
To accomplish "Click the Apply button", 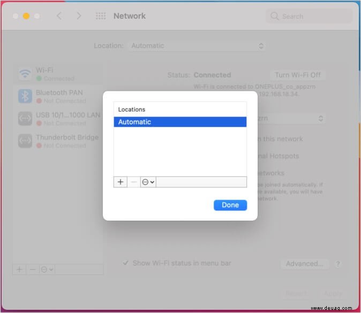I will (333, 293).
